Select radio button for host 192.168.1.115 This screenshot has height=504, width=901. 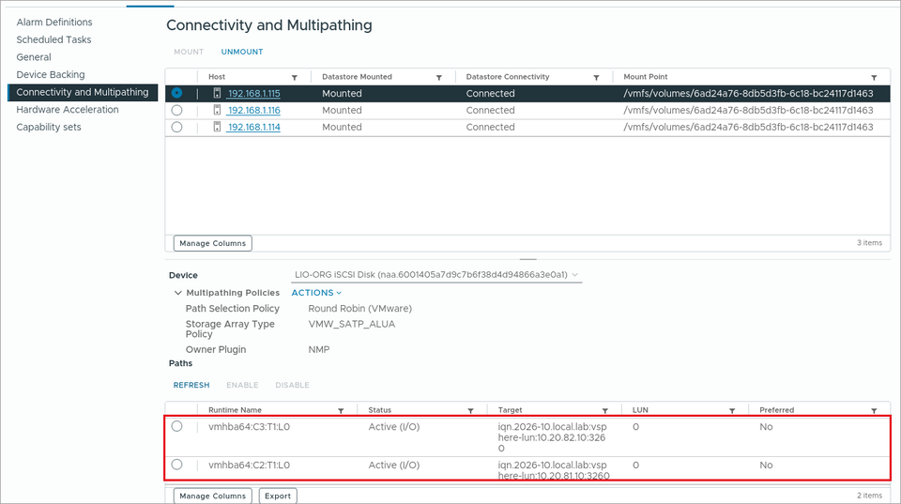coord(177,93)
